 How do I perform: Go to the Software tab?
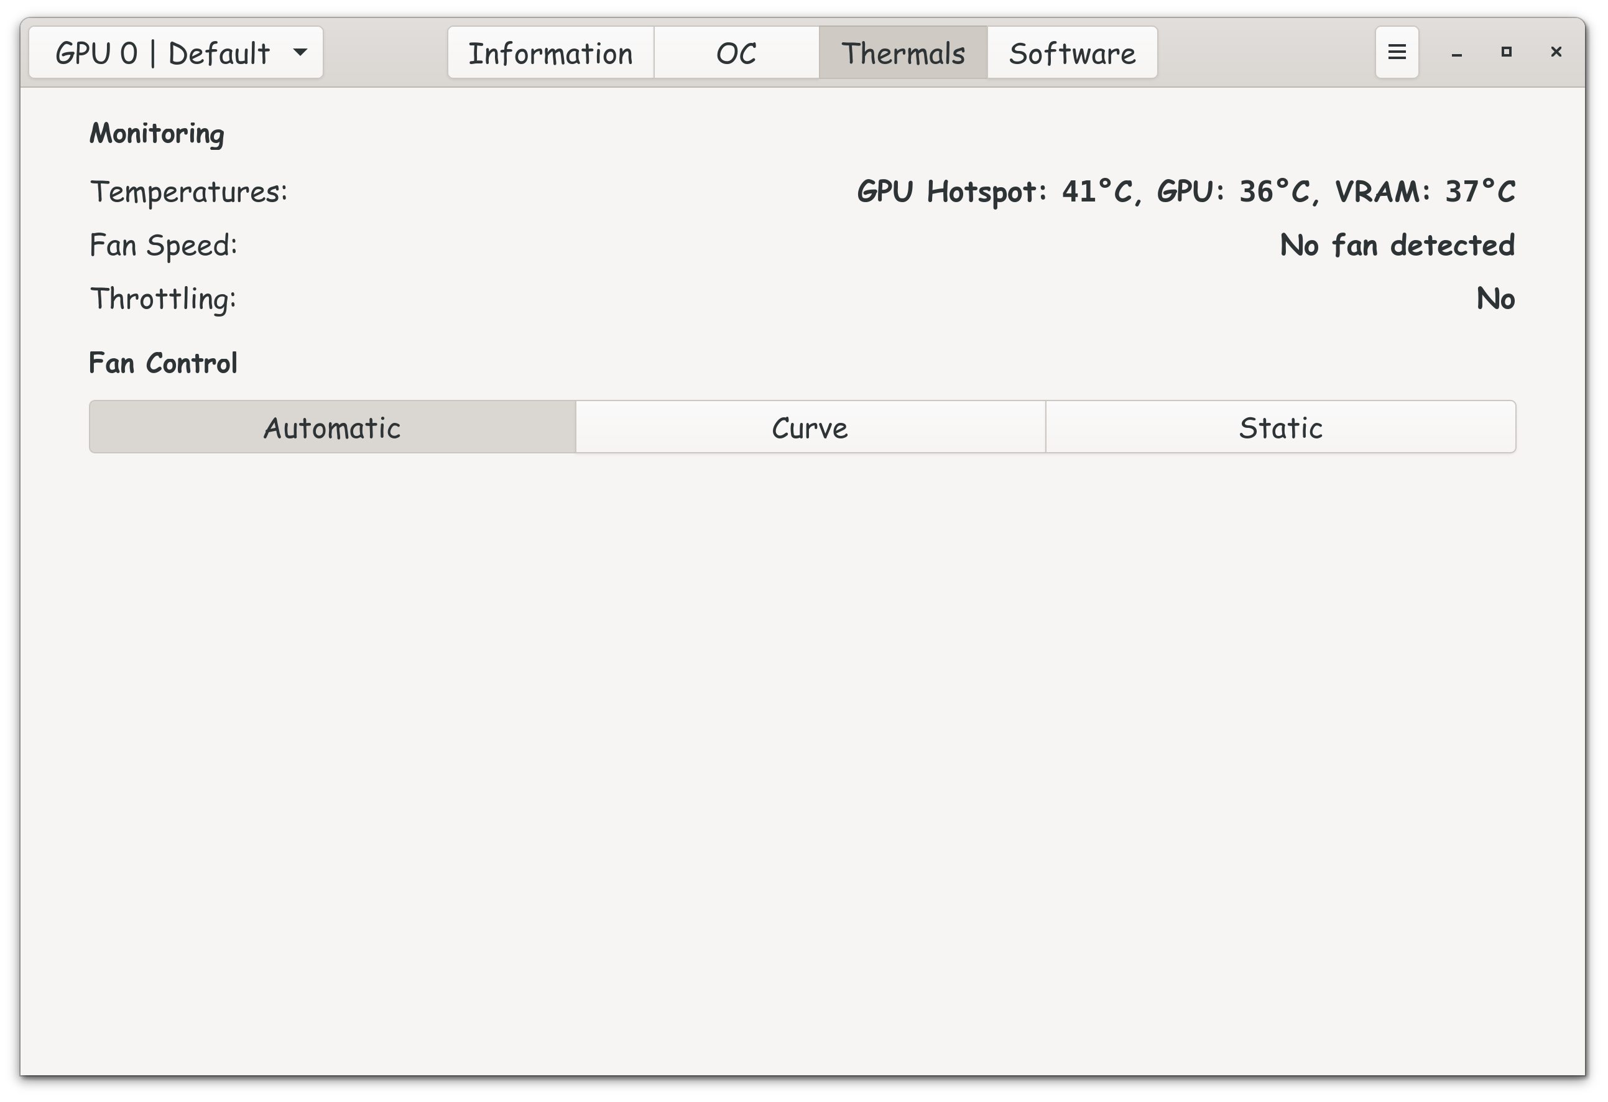point(1072,53)
